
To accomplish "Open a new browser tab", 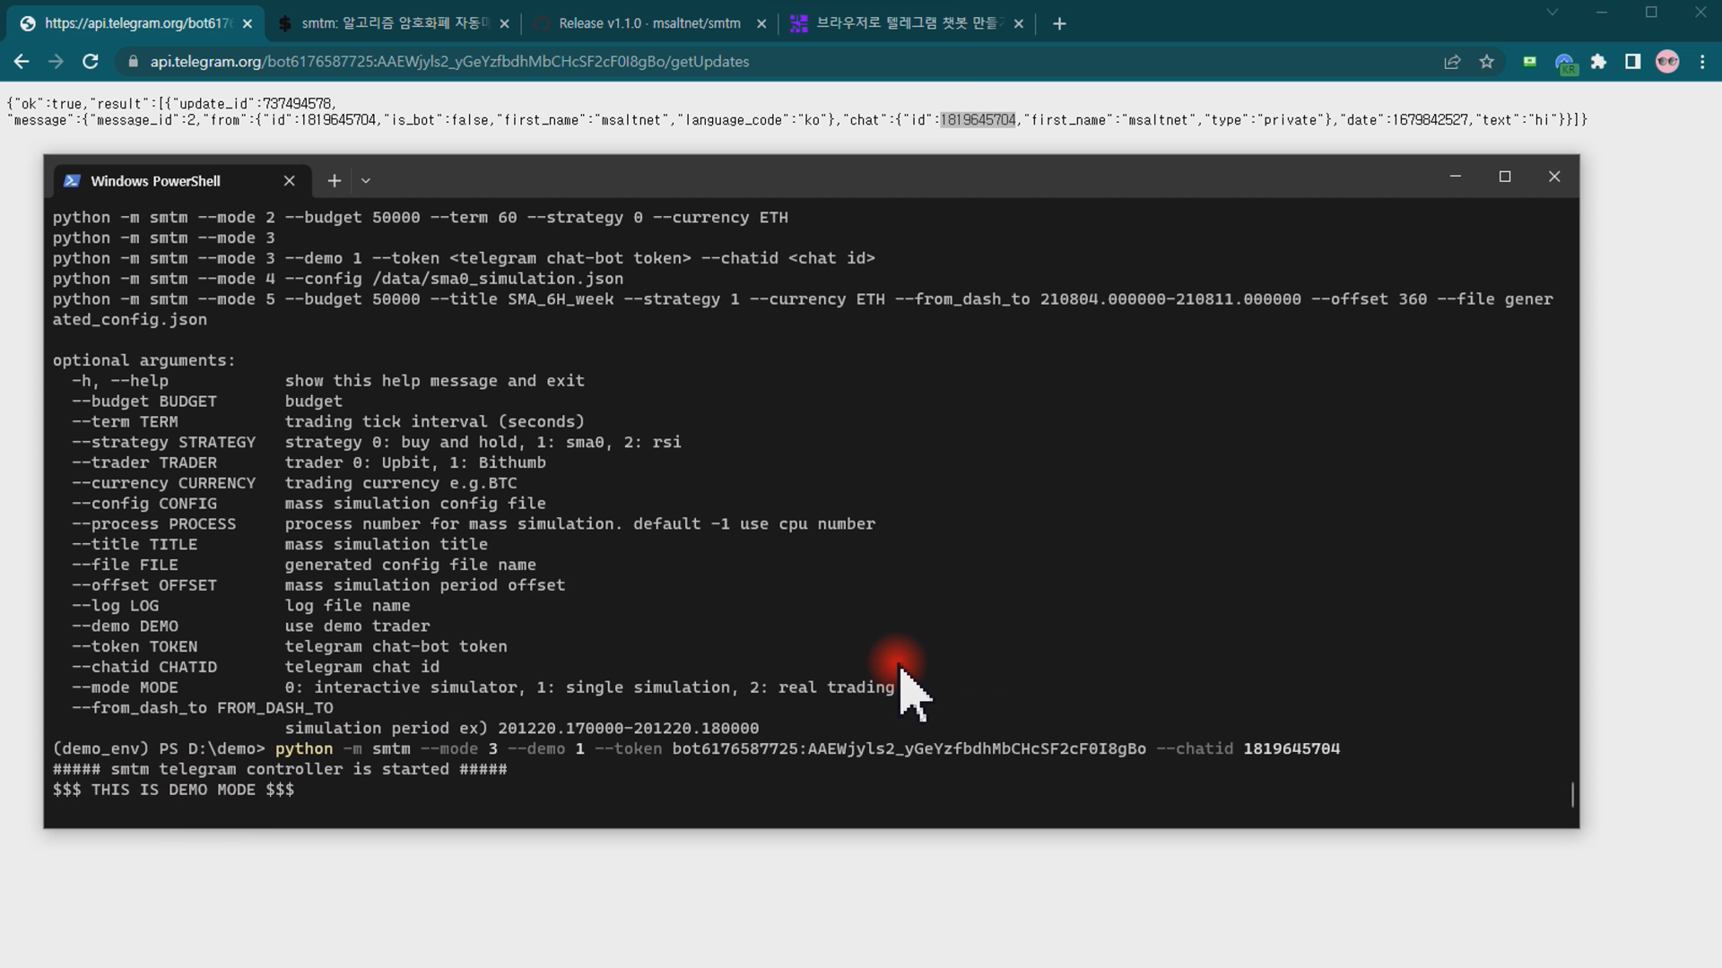I will (x=1059, y=24).
